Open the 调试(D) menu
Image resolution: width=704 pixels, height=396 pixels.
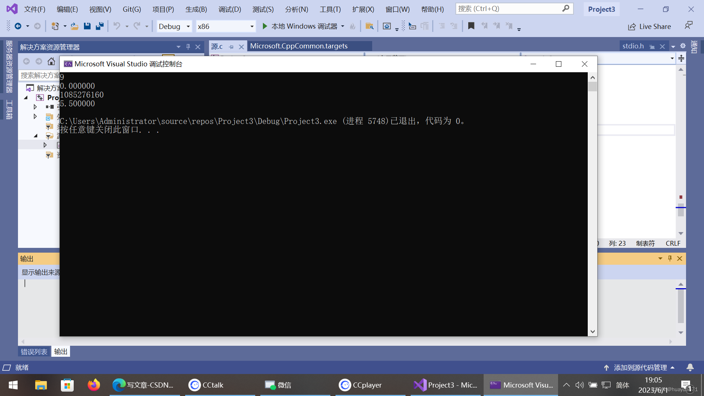coord(230,9)
